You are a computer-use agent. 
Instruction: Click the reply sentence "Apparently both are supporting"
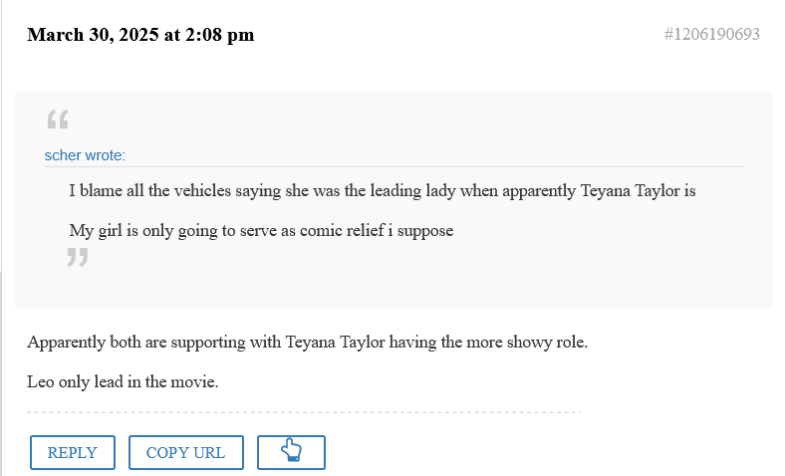point(308,343)
